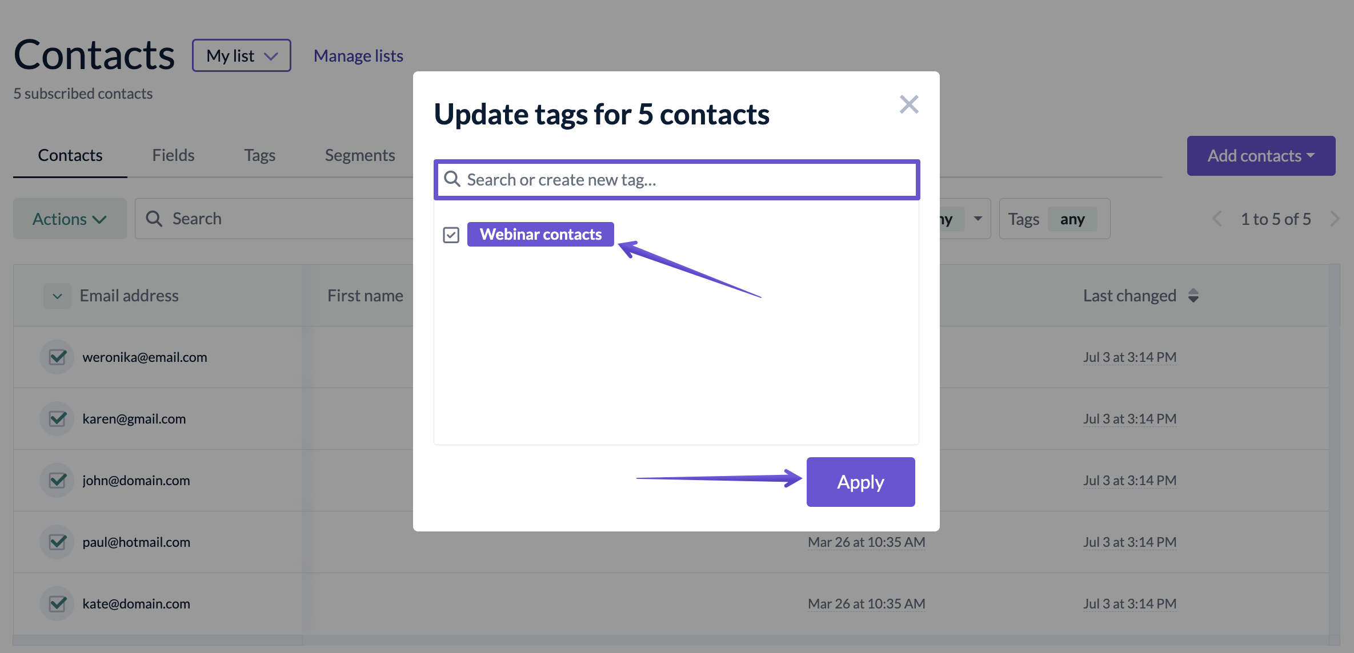Open the Manage lists link
The width and height of the screenshot is (1354, 653).
[358, 55]
